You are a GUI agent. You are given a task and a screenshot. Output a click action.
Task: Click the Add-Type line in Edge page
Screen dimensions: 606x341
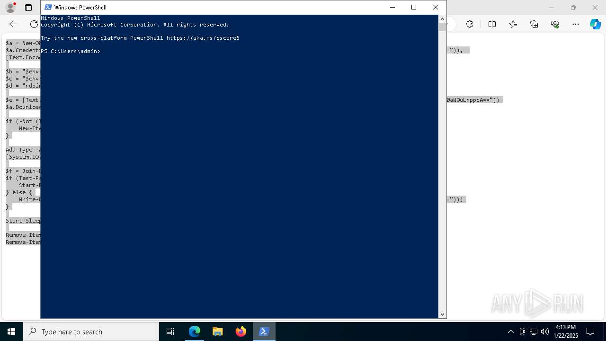coord(23,150)
